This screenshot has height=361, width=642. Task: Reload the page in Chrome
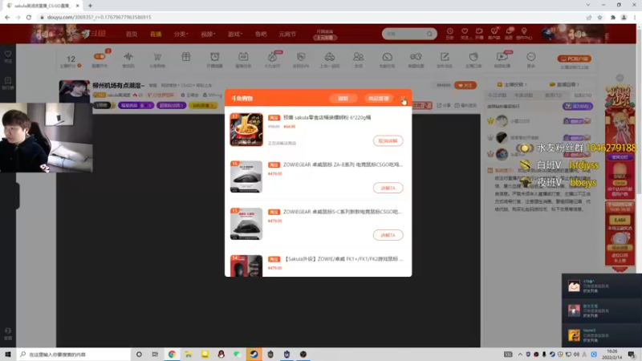click(29, 17)
